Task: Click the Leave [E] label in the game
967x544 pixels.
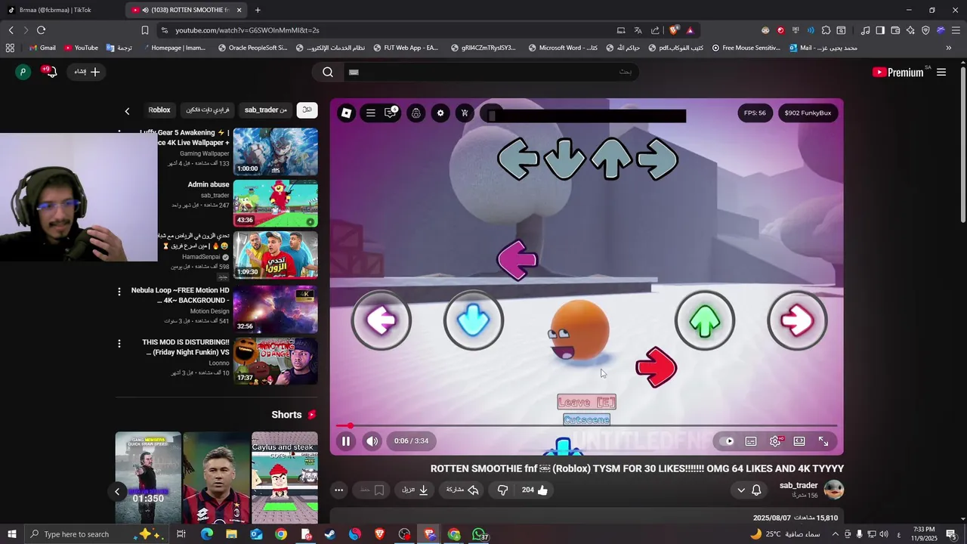Action: pyautogui.click(x=587, y=402)
